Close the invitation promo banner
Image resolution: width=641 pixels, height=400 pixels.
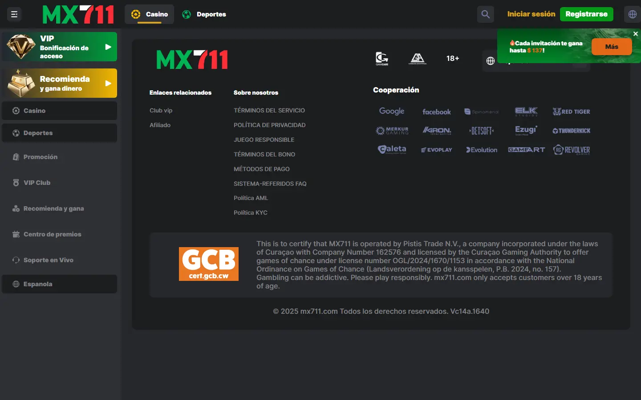point(636,34)
